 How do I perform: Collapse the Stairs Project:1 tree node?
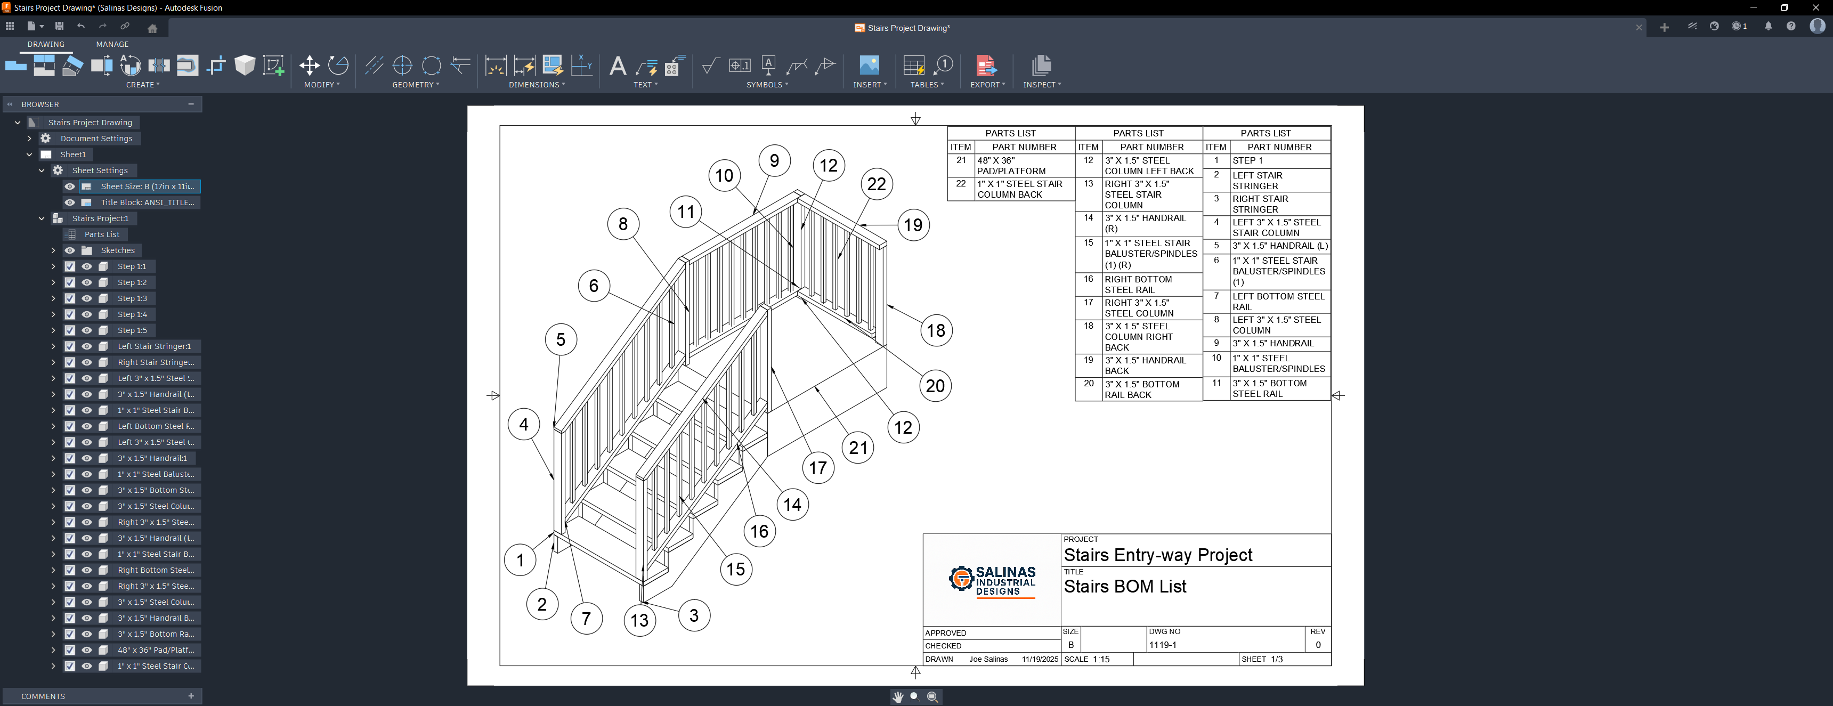(x=41, y=218)
